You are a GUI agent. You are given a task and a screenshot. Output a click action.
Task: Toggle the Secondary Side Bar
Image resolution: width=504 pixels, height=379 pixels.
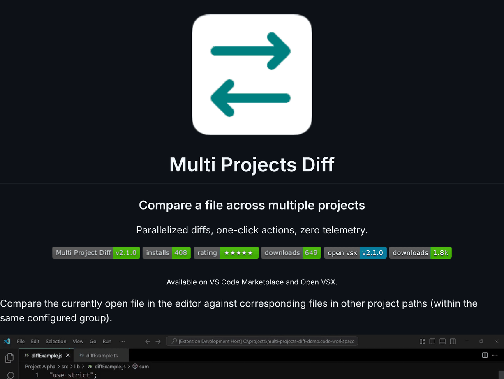pyautogui.click(x=453, y=341)
